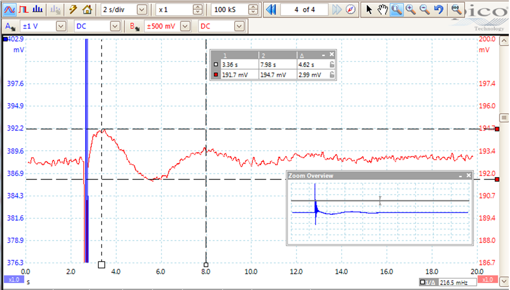Click the '2.99 mV' delta value

pos(309,75)
